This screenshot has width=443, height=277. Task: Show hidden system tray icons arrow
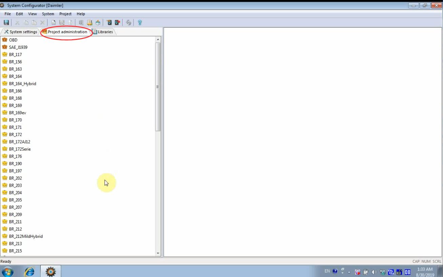349,272
